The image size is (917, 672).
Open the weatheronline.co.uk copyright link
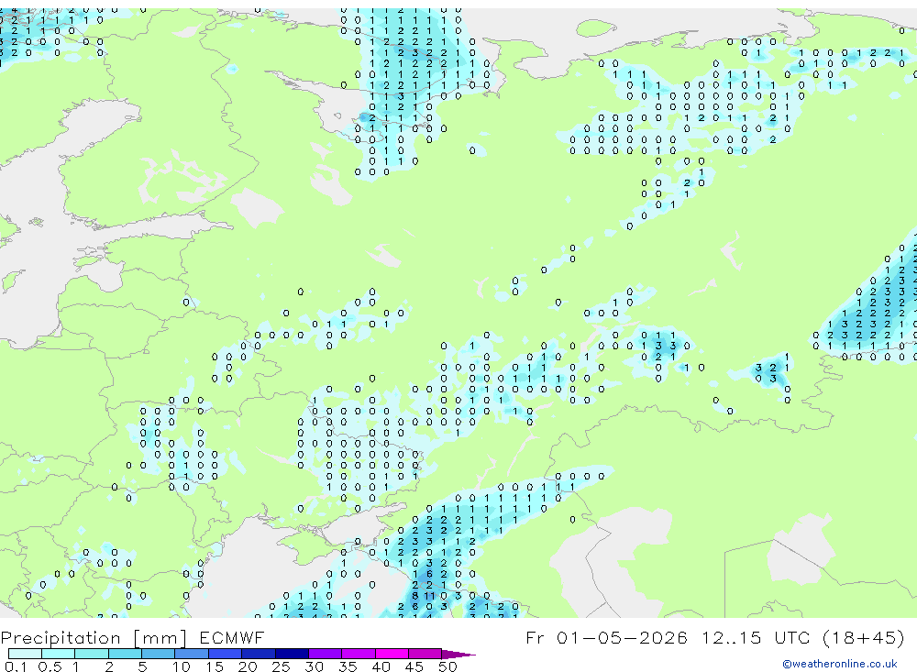[840, 664]
